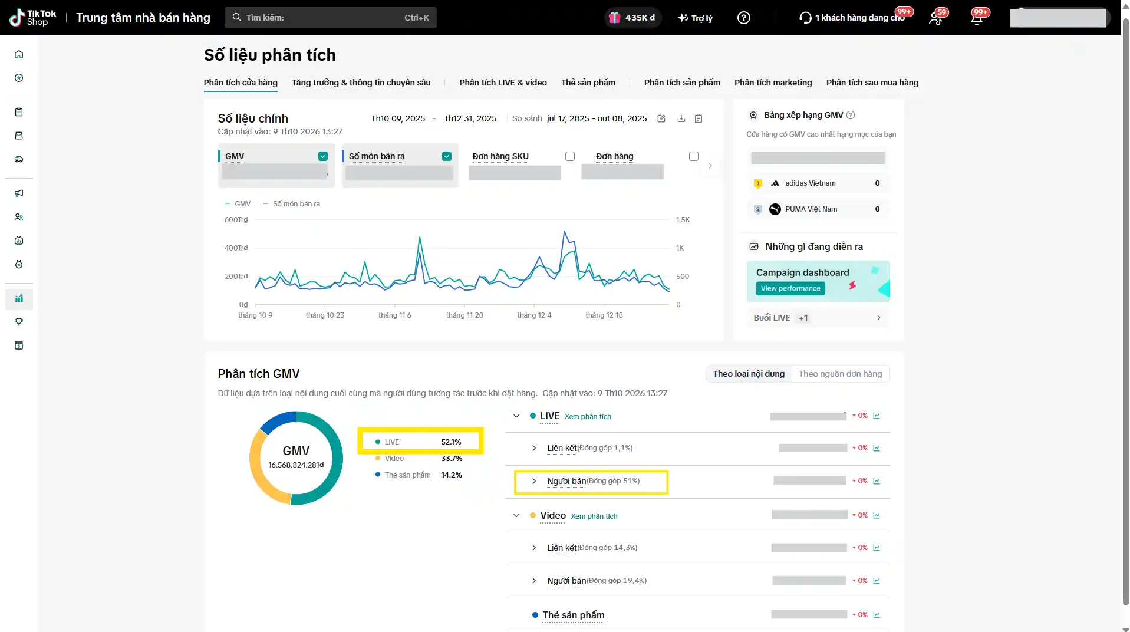This screenshot has height=632, width=1130.
Task: Switch to Phân tích LIVE & video tab
Action: [503, 83]
